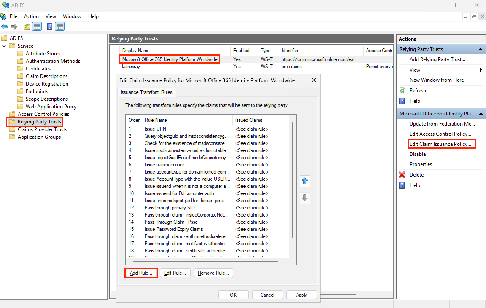Image resolution: width=486 pixels, height=308 pixels.
Task: Click the Up One Level folder icon
Action: point(27,27)
